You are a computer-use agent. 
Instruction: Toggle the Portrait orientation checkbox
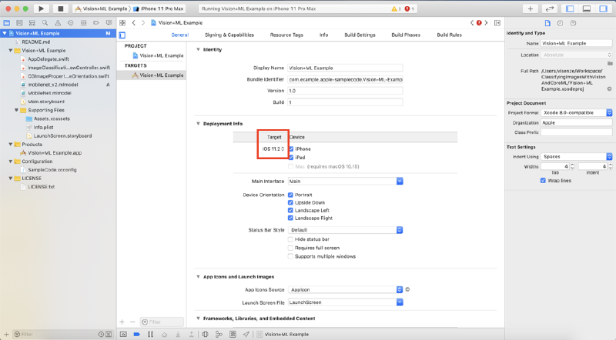tap(291, 195)
